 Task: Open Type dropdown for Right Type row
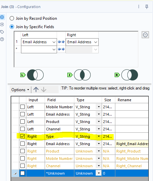(99, 136)
